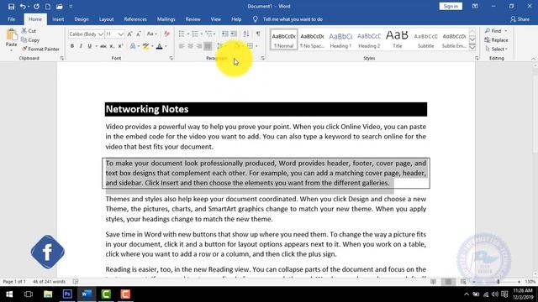Screen dimensions: 538x302
Task: Open Replace dialog
Action: (x=497, y=40)
